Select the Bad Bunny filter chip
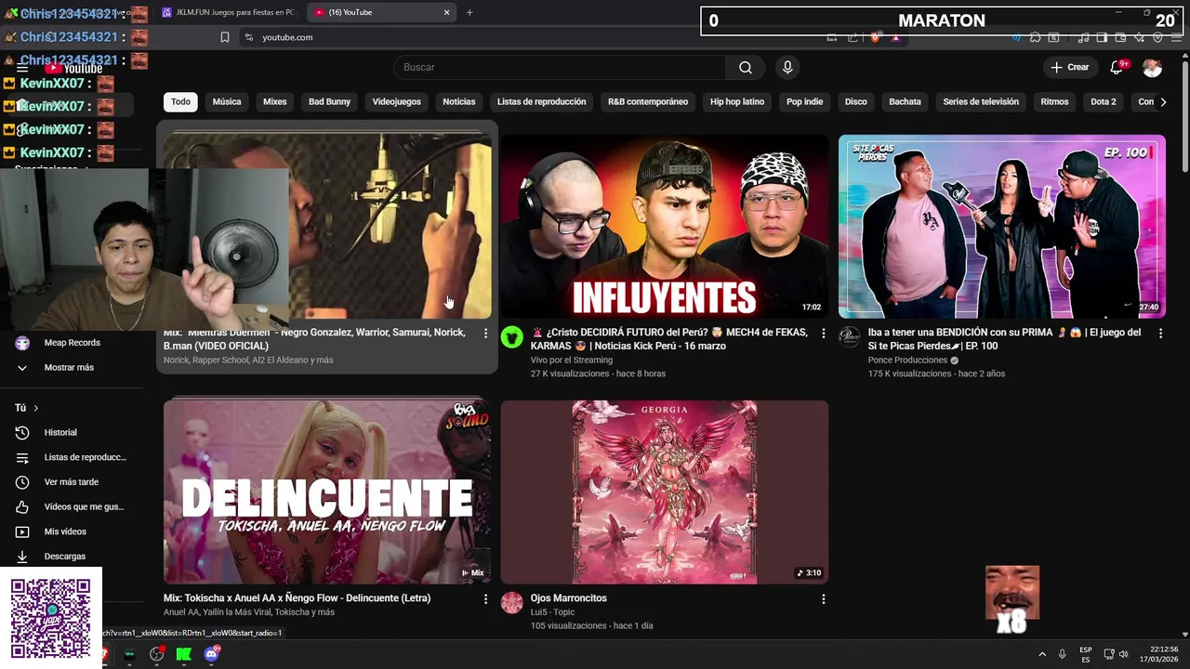The height and width of the screenshot is (669, 1190). pos(329,101)
